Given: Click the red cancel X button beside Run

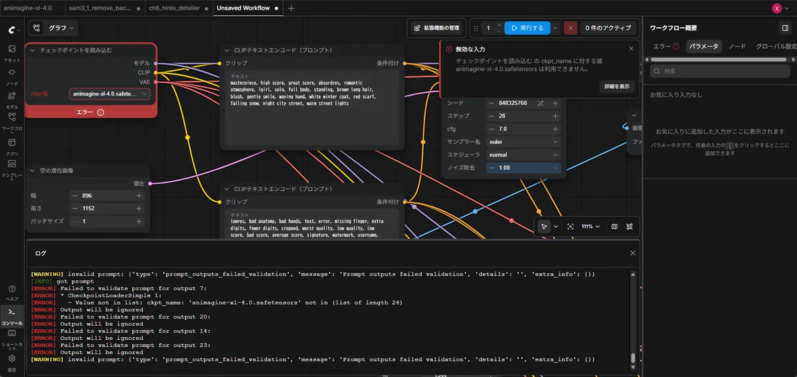Looking at the screenshot, I should pos(571,28).
